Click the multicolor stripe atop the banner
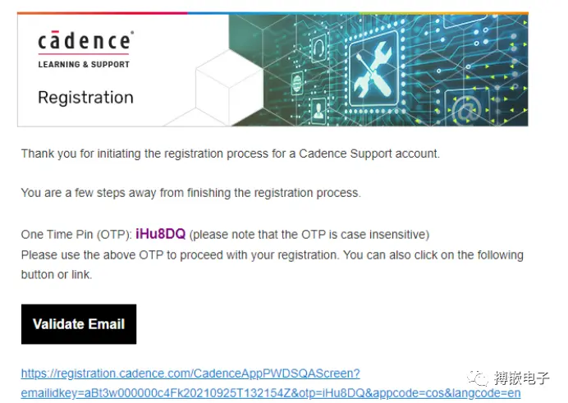 pyautogui.click(x=273, y=13)
